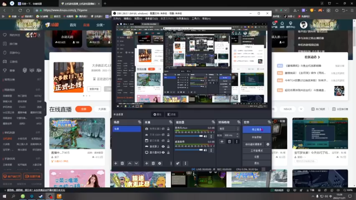Viewport: 356px width, 200px height.
Task: Open the Steam icon in the taskbar
Action: (41, 196)
